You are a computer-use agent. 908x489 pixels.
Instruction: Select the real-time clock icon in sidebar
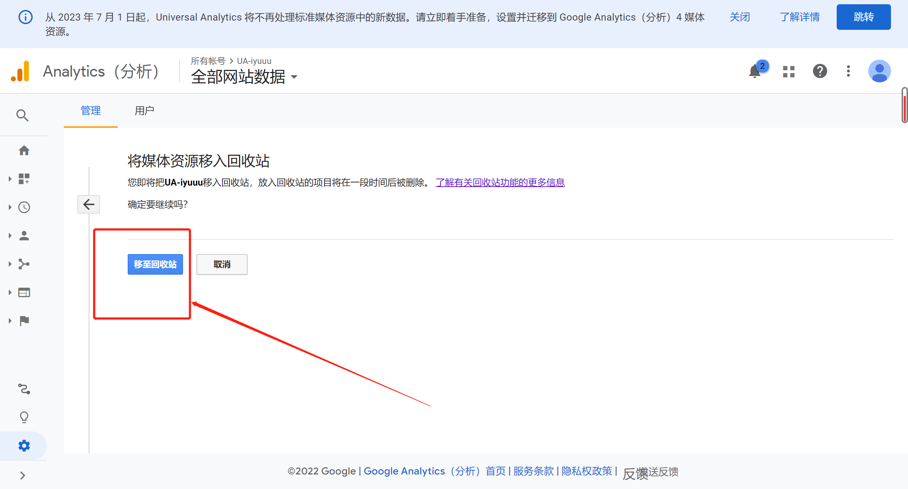[24, 207]
